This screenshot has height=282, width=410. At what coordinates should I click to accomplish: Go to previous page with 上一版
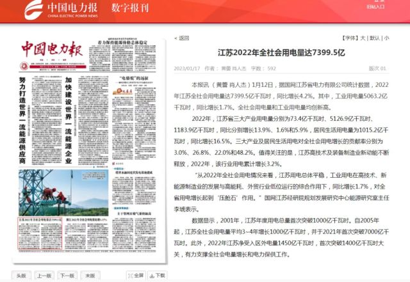tap(44, 275)
